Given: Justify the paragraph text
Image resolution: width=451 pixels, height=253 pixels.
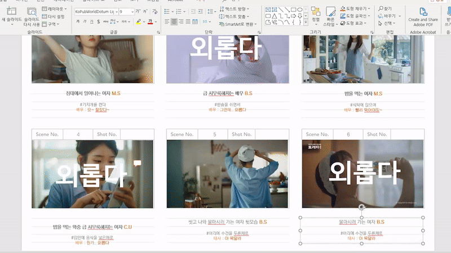Looking at the screenshot, I should (x=188, y=21).
